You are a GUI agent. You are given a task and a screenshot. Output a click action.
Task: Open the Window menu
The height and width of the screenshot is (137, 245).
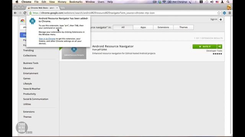[90, 2]
